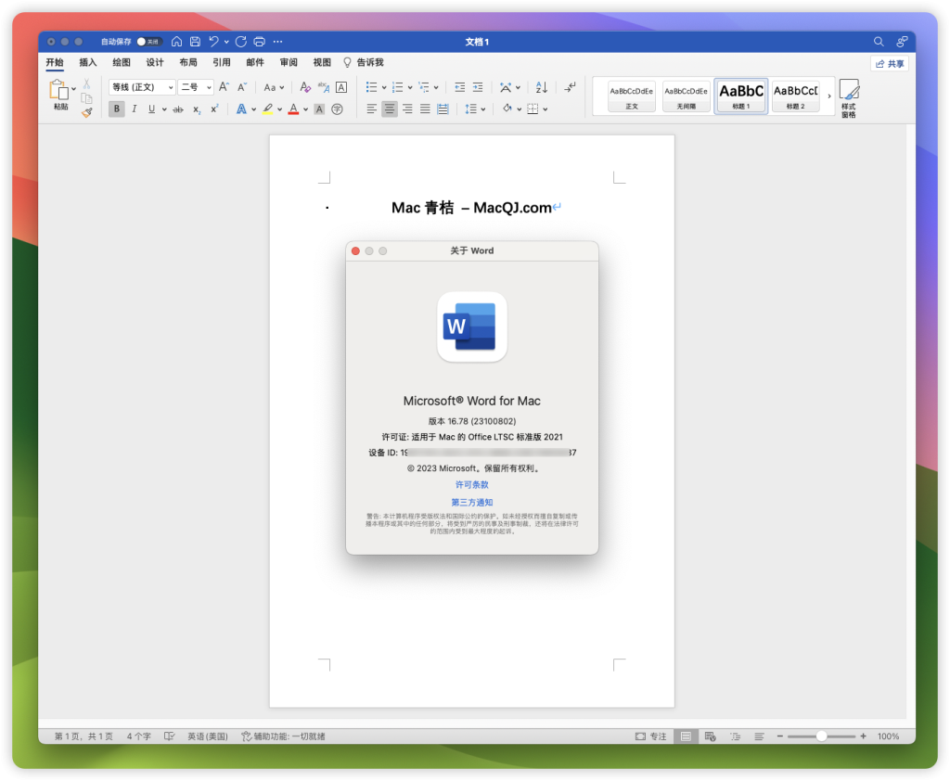The image size is (950, 781).
Task: Click the Share (共享) button
Action: pos(889,64)
